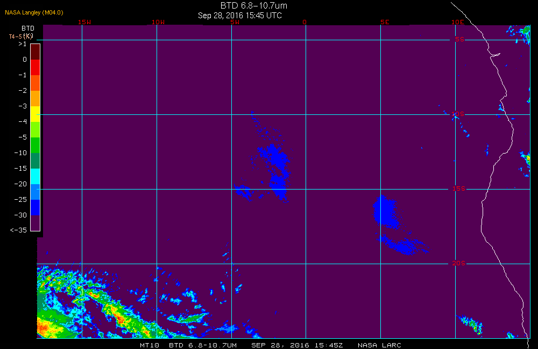The width and height of the screenshot is (538, 349).
Task: Click the 'T4-5 (K)' legend unit label
Action: point(20,37)
